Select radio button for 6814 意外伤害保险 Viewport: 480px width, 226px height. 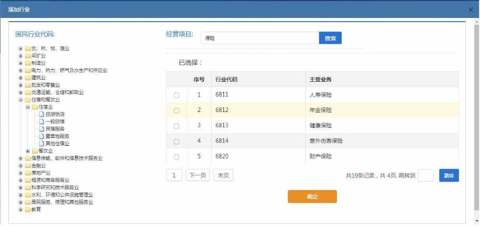pos(176,142)
